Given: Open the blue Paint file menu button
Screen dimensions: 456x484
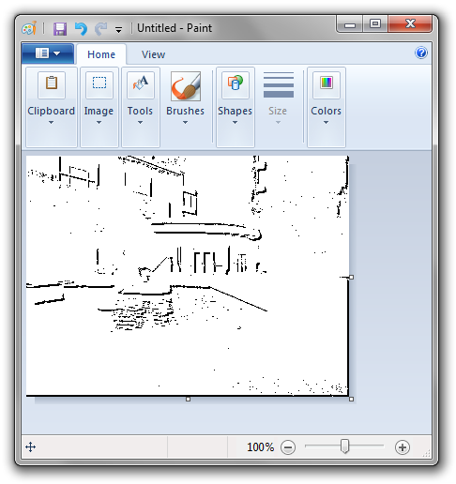Looking at the screenshot, I should tap(48, 53).
